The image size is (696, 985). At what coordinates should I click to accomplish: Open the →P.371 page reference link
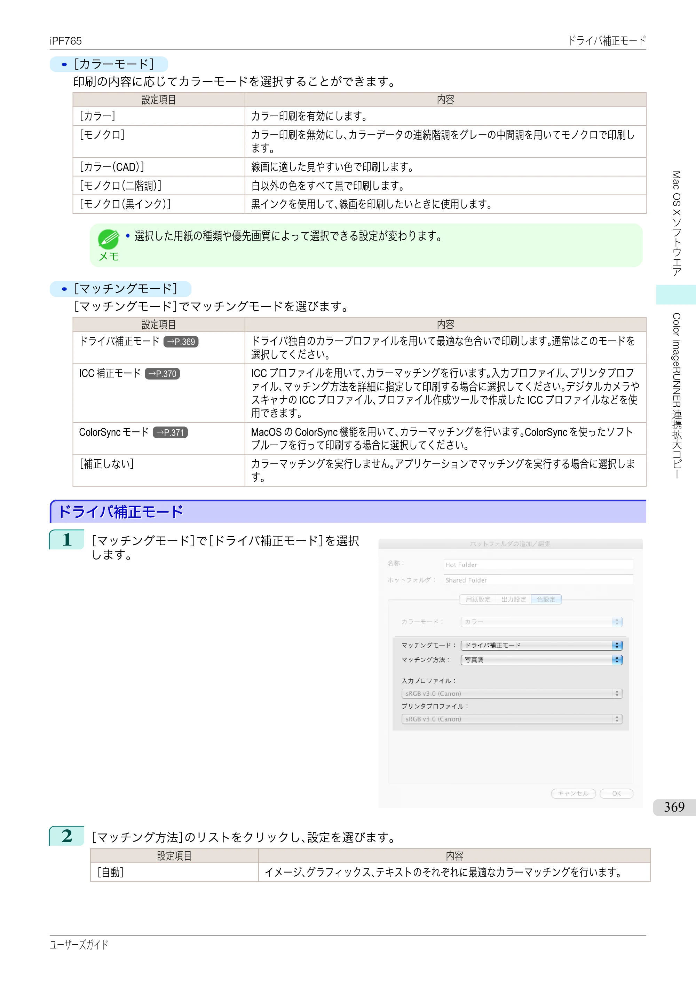pyautogui.click(x=170, y=432)
